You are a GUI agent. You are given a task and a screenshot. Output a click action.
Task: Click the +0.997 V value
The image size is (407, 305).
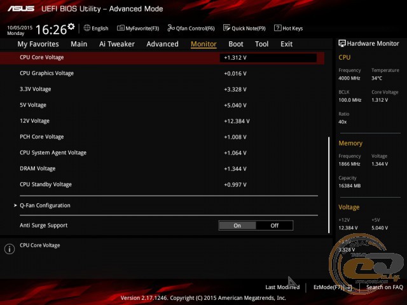(x=235, y=185)
